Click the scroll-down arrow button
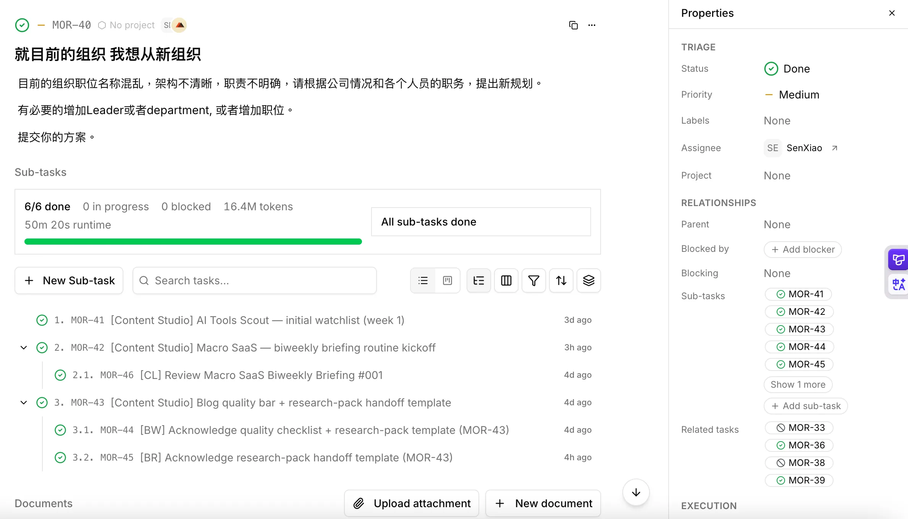 [x=636, y=492]
